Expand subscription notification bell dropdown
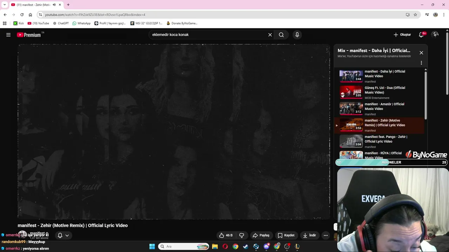The width and height of the screenshot is (449, 252). [63, 235]
